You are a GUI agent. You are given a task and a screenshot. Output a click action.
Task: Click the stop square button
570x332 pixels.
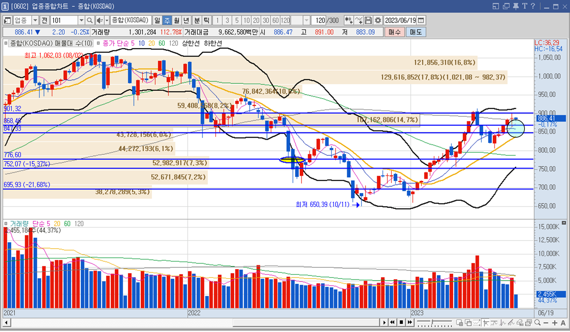pos(401,323)
